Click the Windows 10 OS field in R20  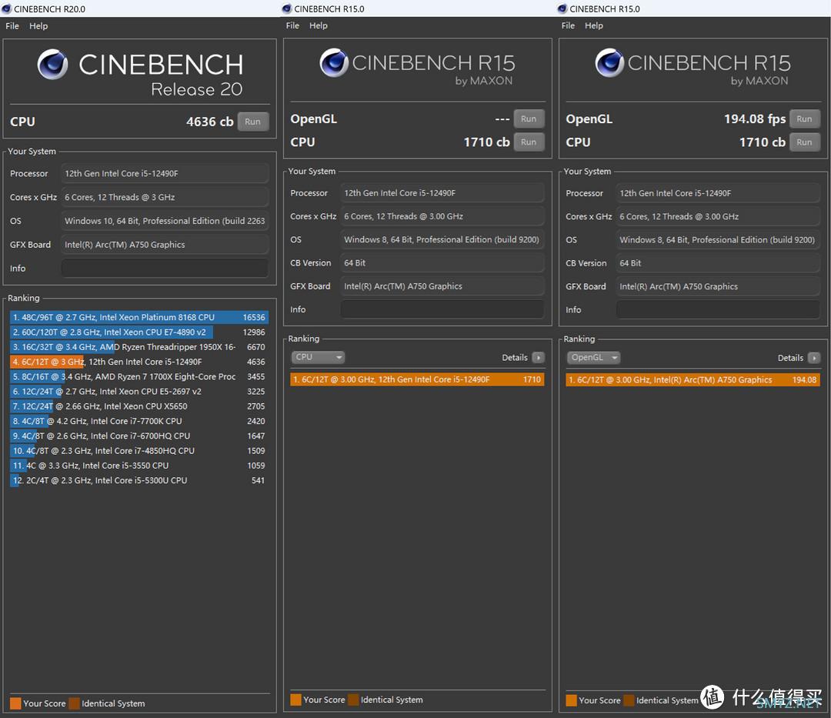coord(165,221)
